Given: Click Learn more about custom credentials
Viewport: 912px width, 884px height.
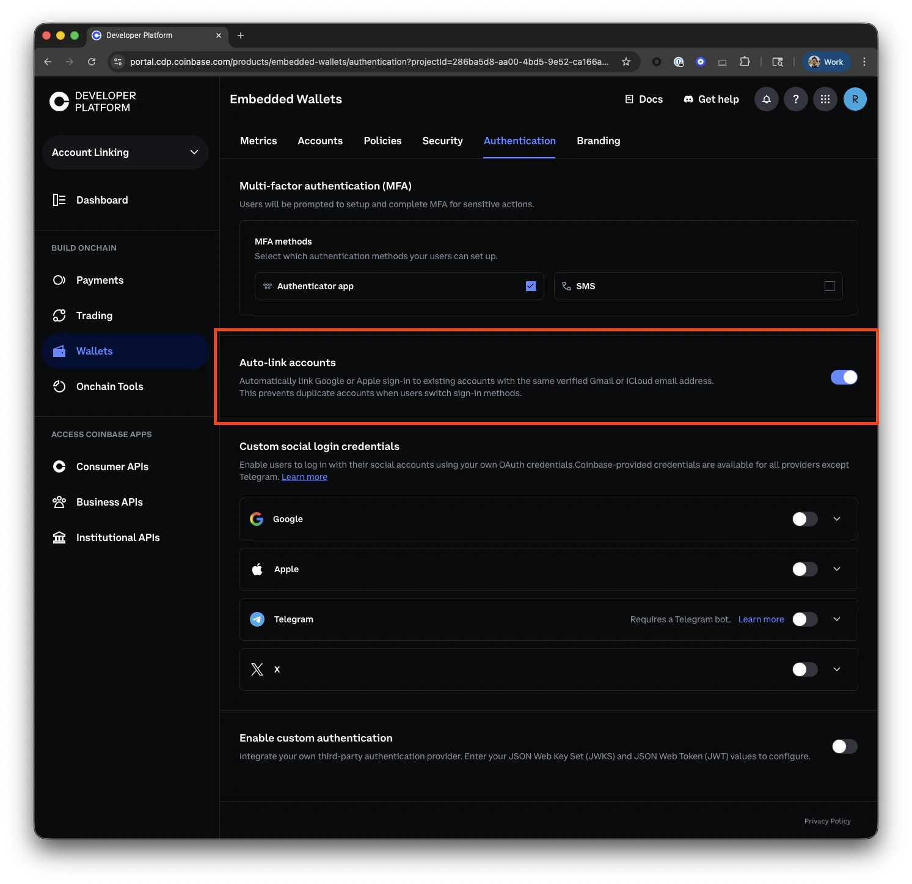Looking at the screenshot, I should pyautogui.click(x=304, y=476).
